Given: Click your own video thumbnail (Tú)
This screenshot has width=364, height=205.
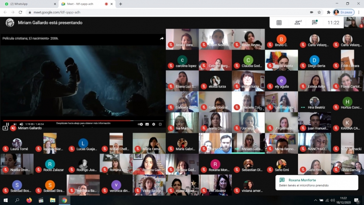Looking at the screenshot, I should 354,23.
